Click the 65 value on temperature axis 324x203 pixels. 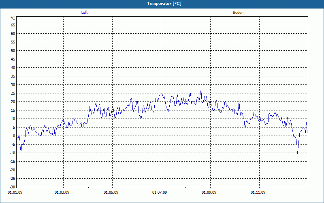13,25
